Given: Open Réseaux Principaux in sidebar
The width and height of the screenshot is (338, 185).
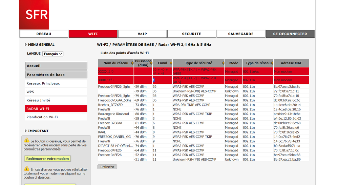Looking at the screenshot, I should (x=43, y=83).
